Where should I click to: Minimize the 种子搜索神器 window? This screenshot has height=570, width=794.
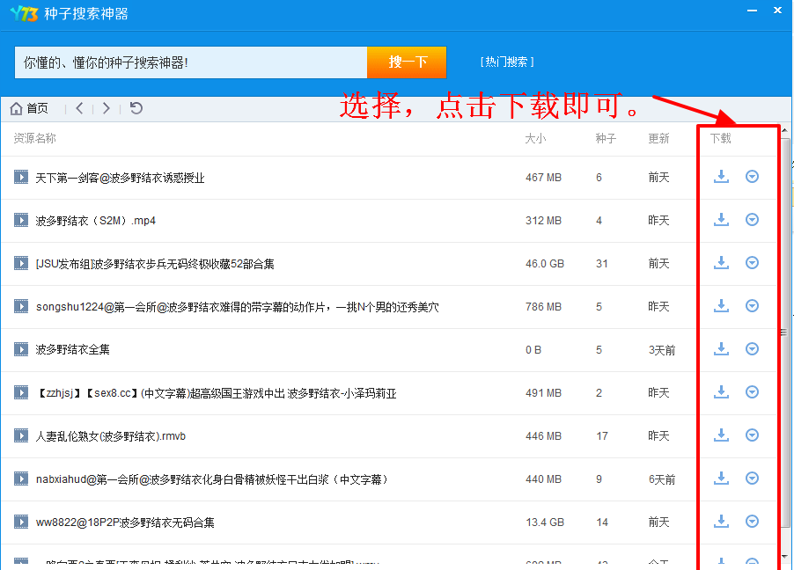click(752, 11)
